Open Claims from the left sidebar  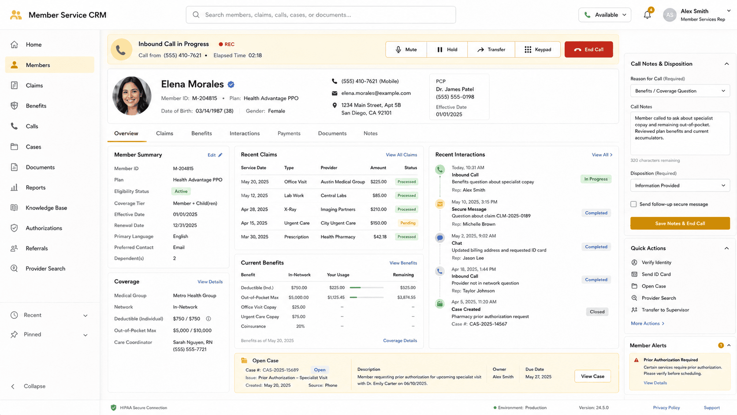coord(49,86)
